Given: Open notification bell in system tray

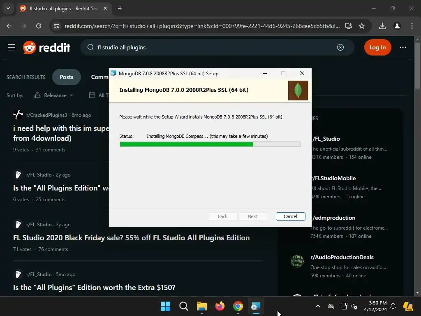Looking at the screenshot, I should pyautogui.click(x=393, y=306).
